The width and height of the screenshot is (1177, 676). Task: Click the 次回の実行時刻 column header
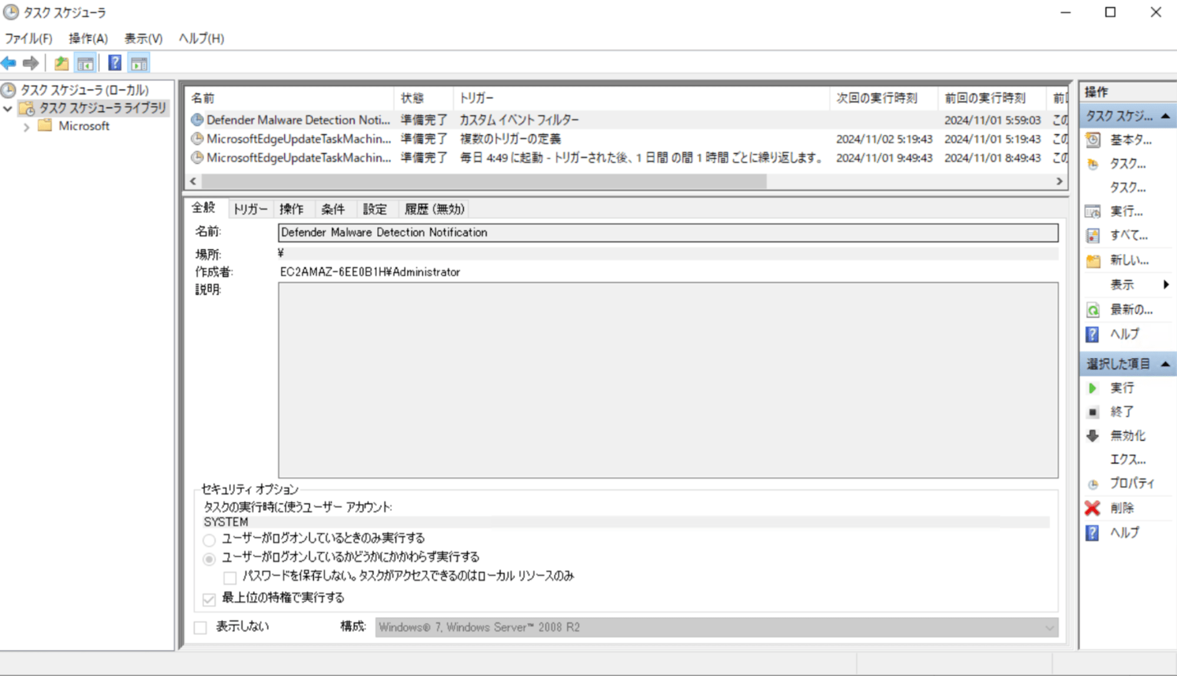[x=884, y=98]
